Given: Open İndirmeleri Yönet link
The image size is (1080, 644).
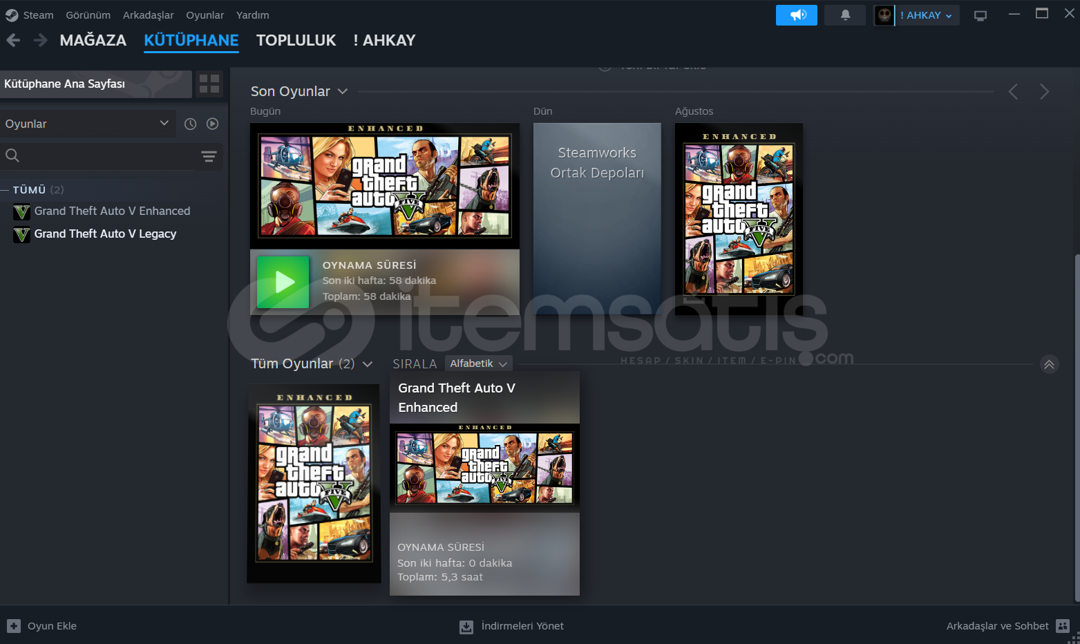Looking at the screenshot, I should point(522,626).
